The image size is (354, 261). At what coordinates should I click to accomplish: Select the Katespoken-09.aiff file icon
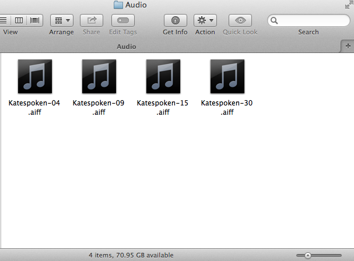[x=99, y=76]
